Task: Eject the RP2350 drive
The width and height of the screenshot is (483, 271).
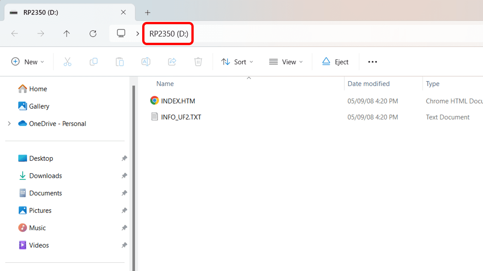Action: (335, 62)
